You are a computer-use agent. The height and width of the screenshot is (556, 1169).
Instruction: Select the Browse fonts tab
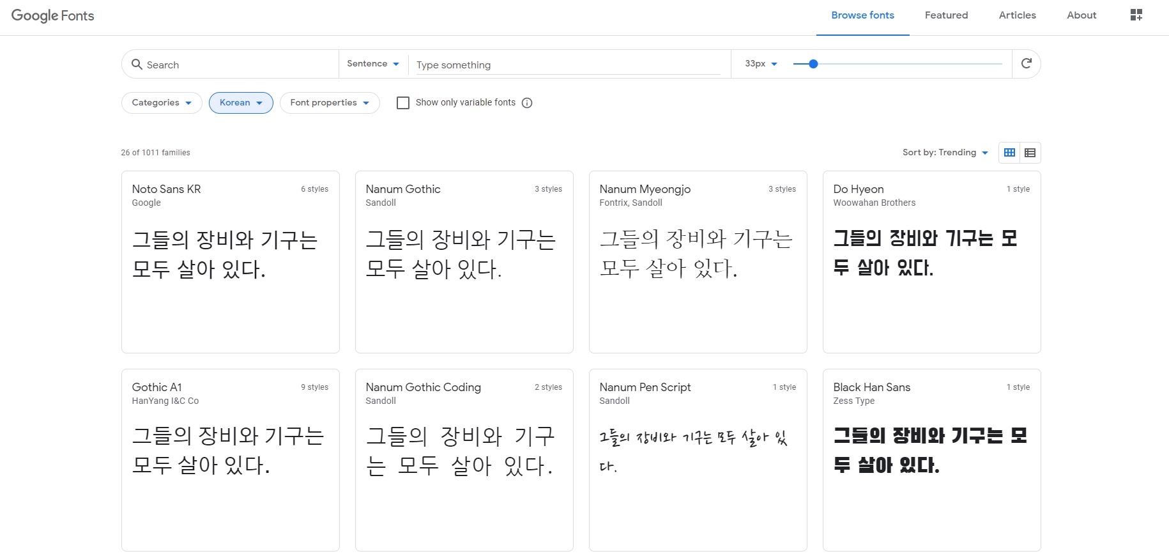(x=862, y=15)
